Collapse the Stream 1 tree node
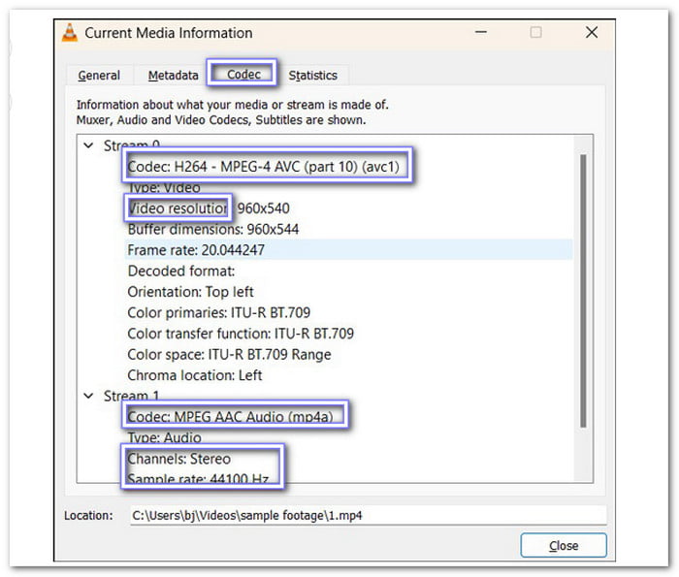 coord(89,396)
